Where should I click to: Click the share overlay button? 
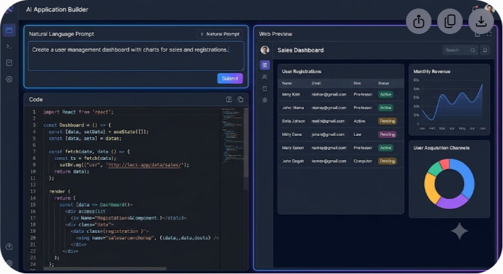(419, 21)
